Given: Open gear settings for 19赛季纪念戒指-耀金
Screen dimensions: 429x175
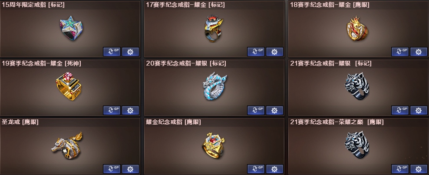Looking at the screenshot, I should tap(131, 110).
